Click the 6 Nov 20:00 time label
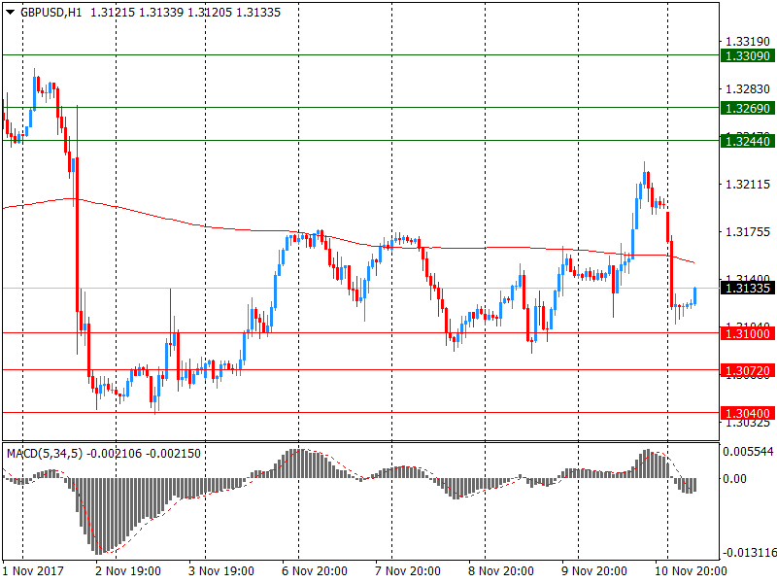The image size is (777, 583). point(315,571)
